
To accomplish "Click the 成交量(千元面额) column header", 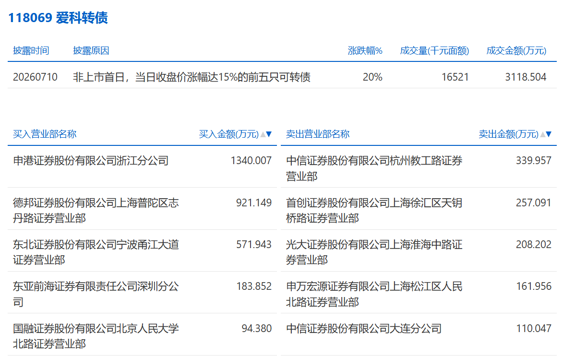I will 434,50.
